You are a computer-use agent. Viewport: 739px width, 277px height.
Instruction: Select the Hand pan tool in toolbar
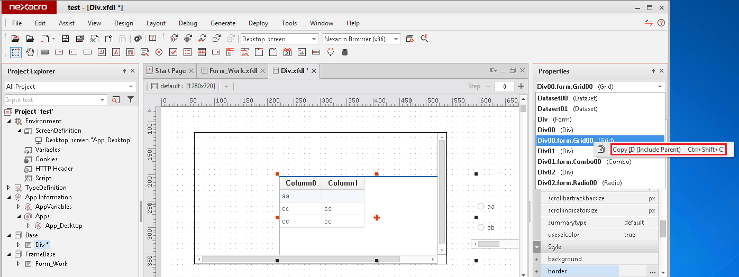(30, 52)
